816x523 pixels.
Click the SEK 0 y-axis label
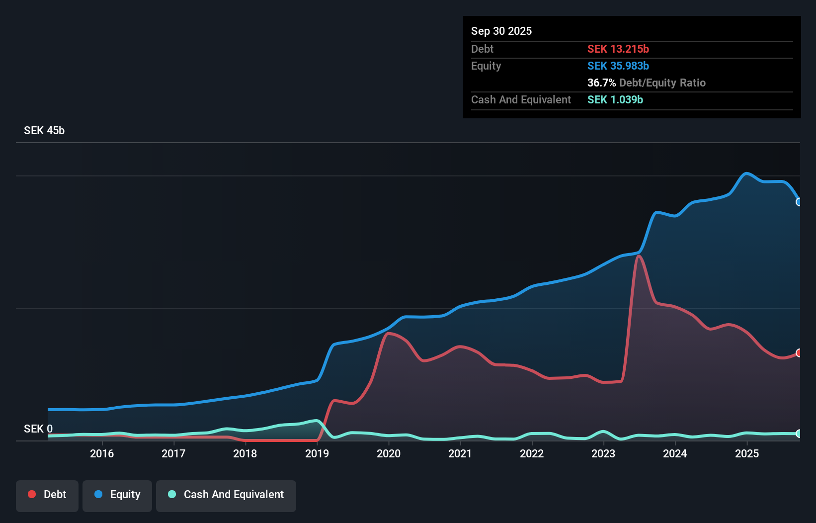38,429
